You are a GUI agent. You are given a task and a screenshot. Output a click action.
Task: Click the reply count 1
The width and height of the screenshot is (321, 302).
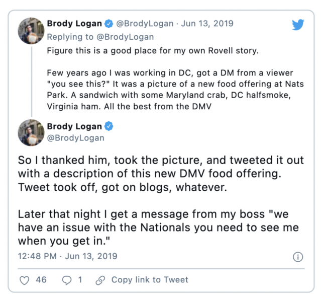pyautogui.click(x=80, y=280)
